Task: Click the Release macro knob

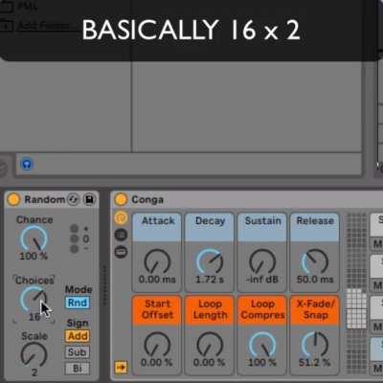Action: pos(315,261)
